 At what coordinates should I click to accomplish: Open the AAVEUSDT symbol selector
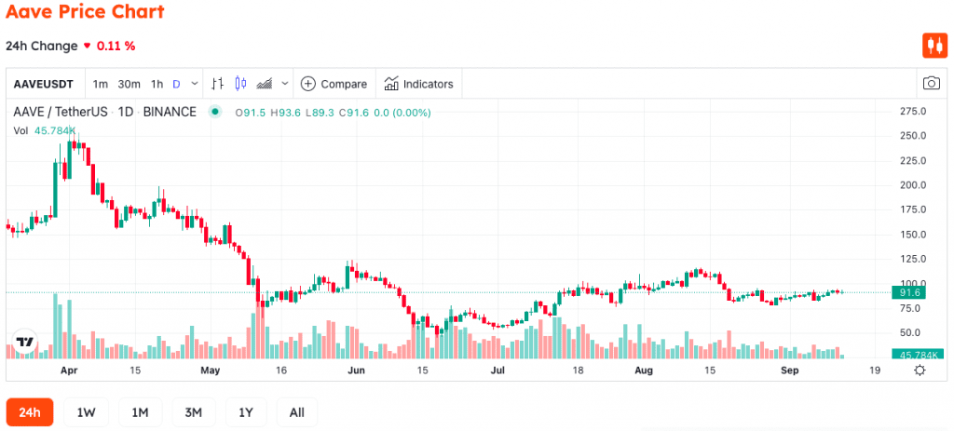click(43, 84)
